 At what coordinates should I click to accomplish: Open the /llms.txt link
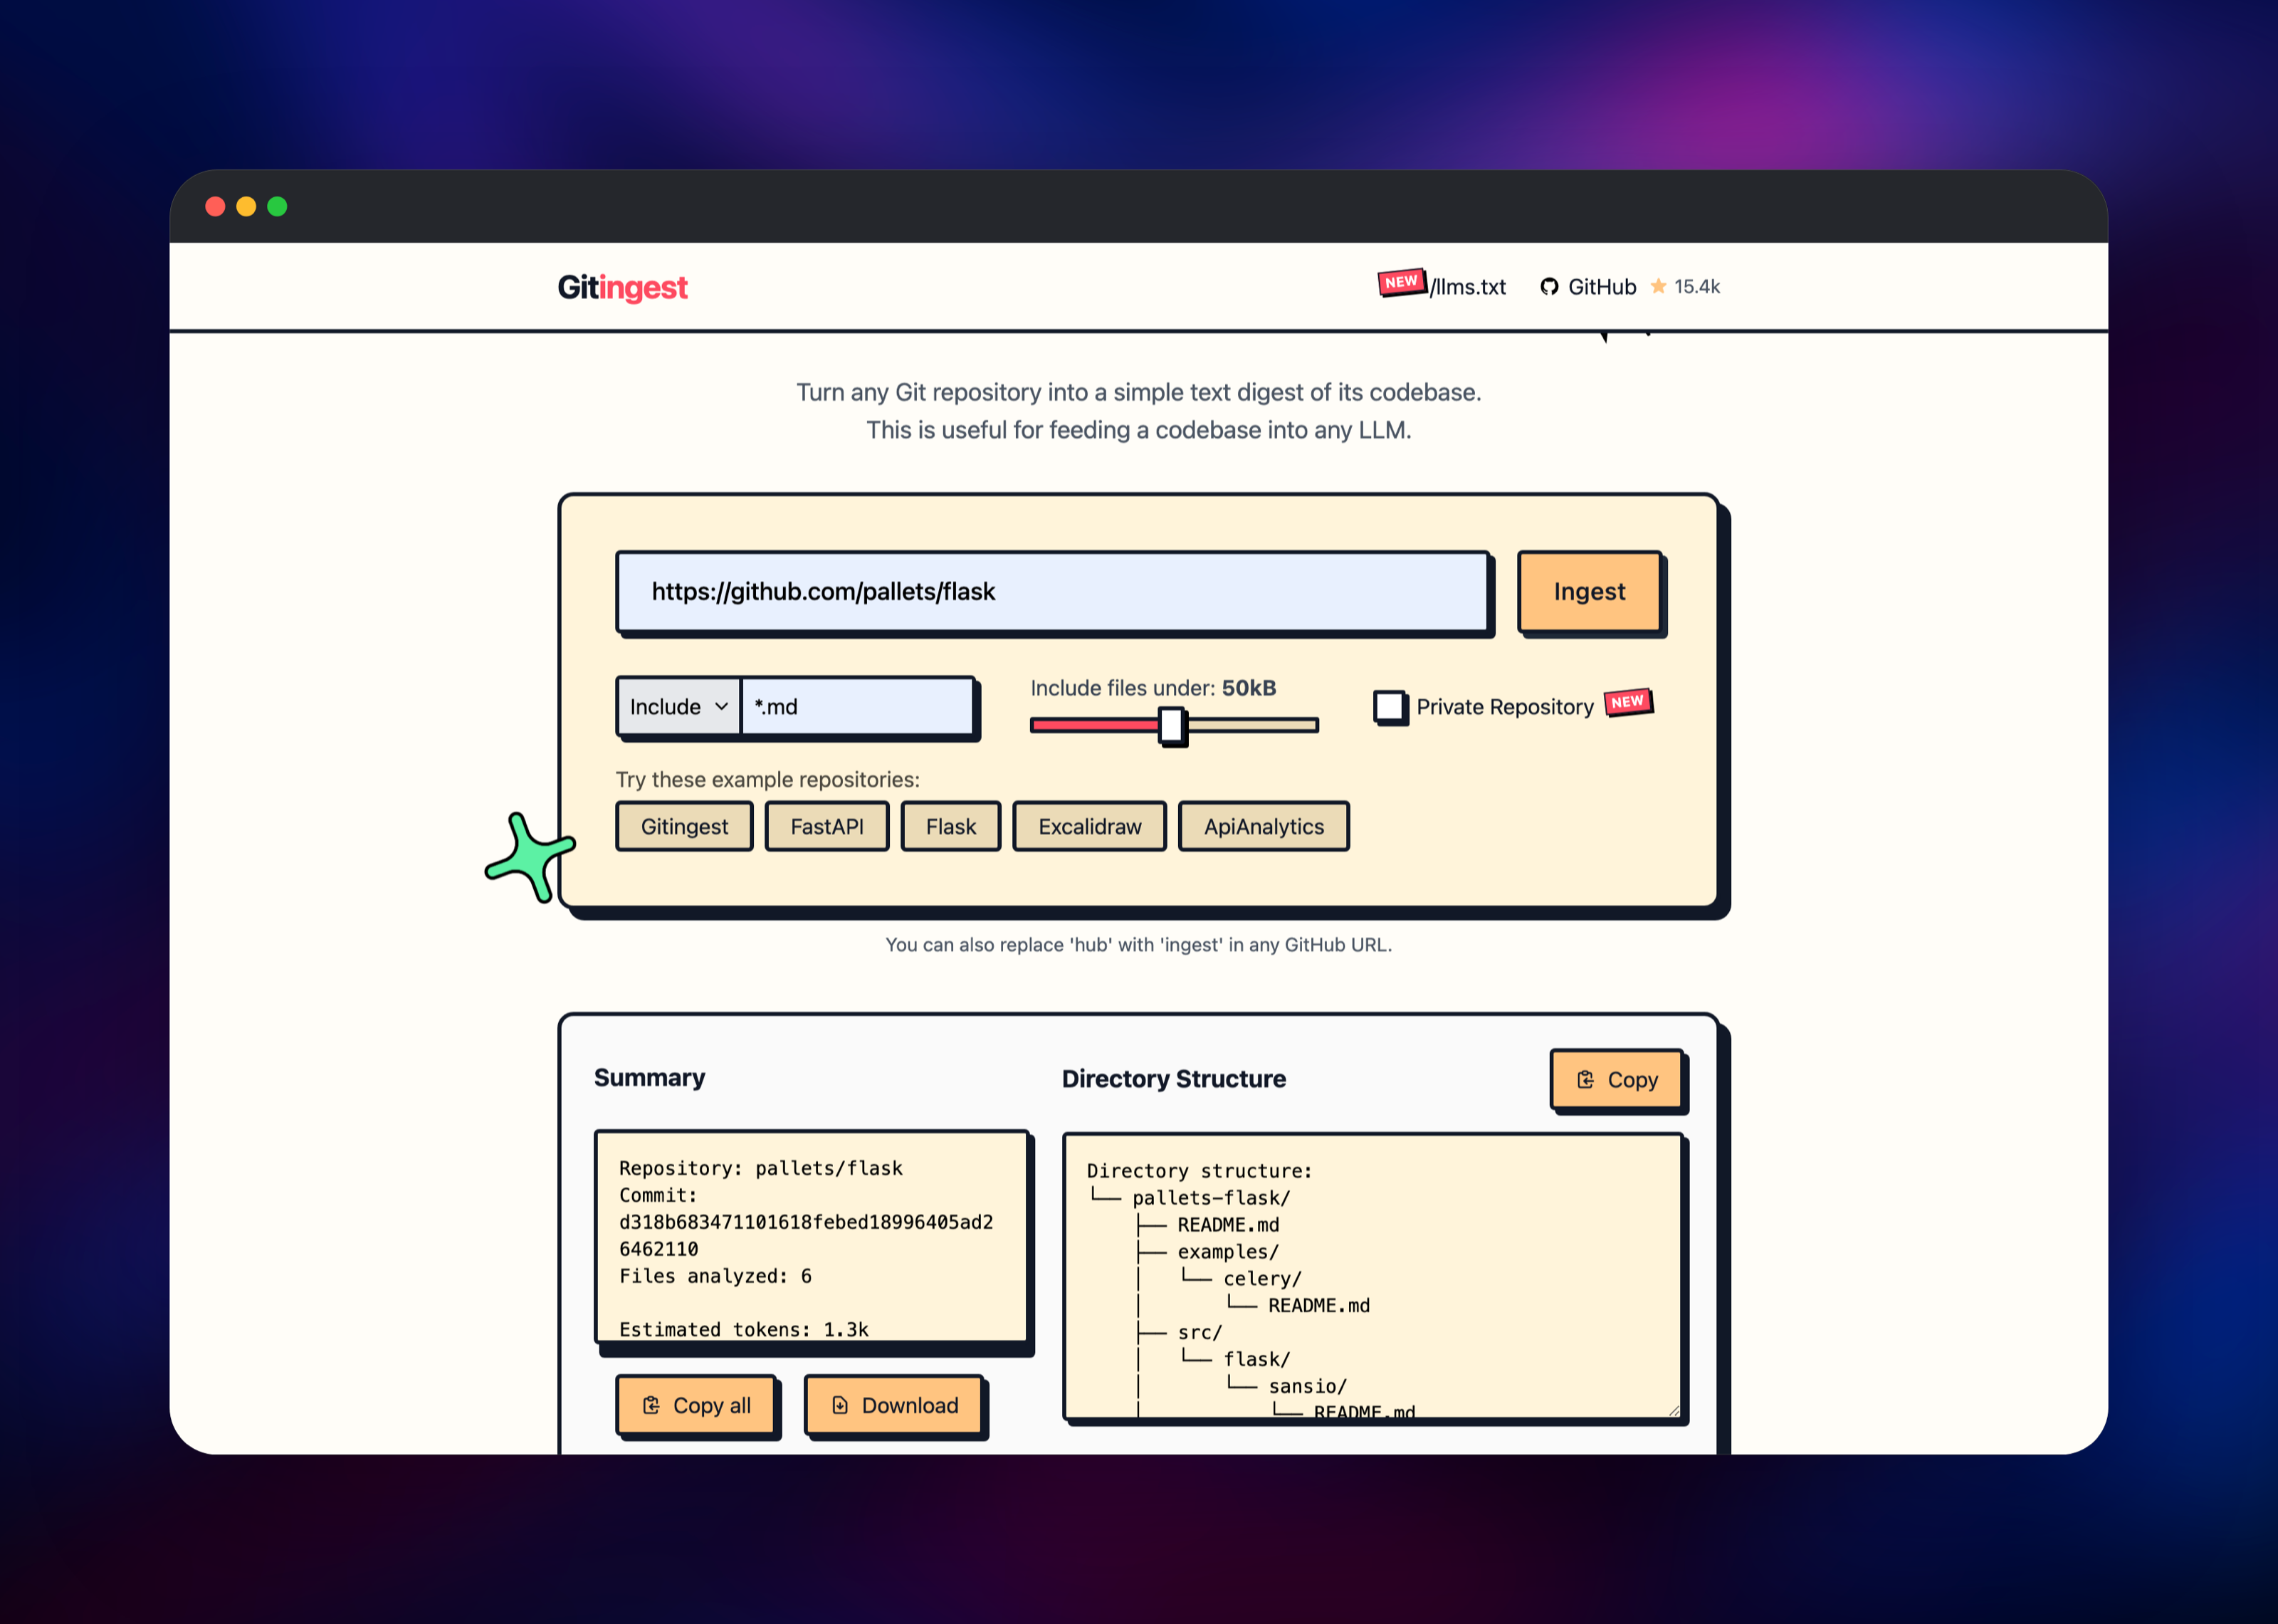coord(1467,287)
